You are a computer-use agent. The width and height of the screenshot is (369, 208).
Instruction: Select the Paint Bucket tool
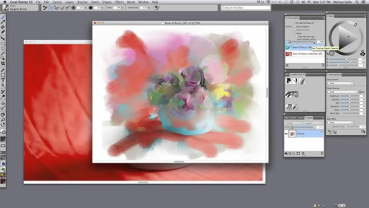(3, 27)
